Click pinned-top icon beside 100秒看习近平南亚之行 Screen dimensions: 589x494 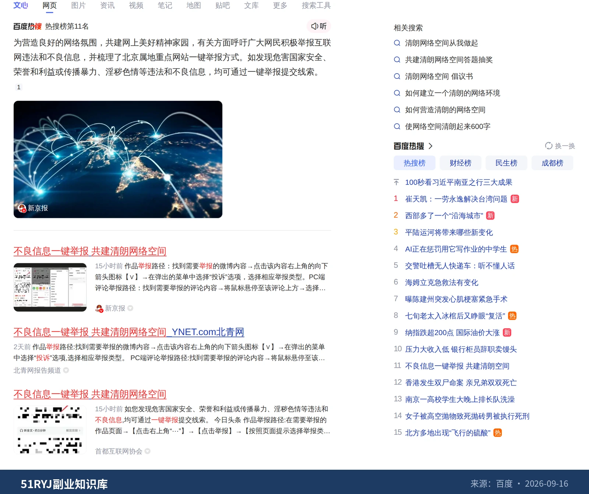396,182
